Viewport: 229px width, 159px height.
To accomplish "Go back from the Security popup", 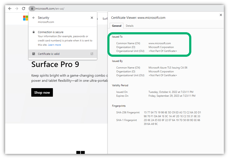I will click(34, 18).
